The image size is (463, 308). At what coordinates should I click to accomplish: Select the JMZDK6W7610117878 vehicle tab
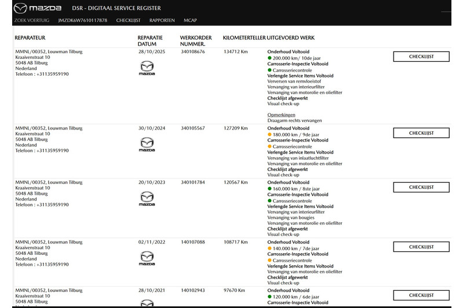tap(83, 20)
